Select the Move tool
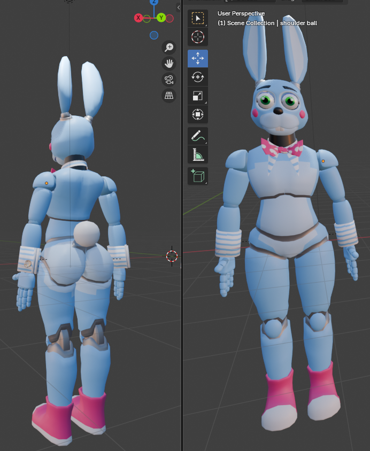 click(198, 58)
